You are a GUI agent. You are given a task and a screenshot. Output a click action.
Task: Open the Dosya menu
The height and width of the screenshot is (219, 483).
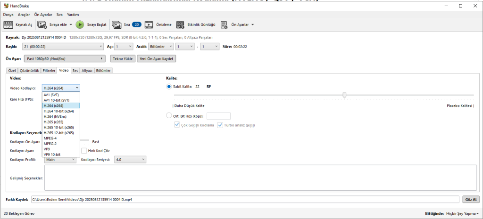coord(8,15)
